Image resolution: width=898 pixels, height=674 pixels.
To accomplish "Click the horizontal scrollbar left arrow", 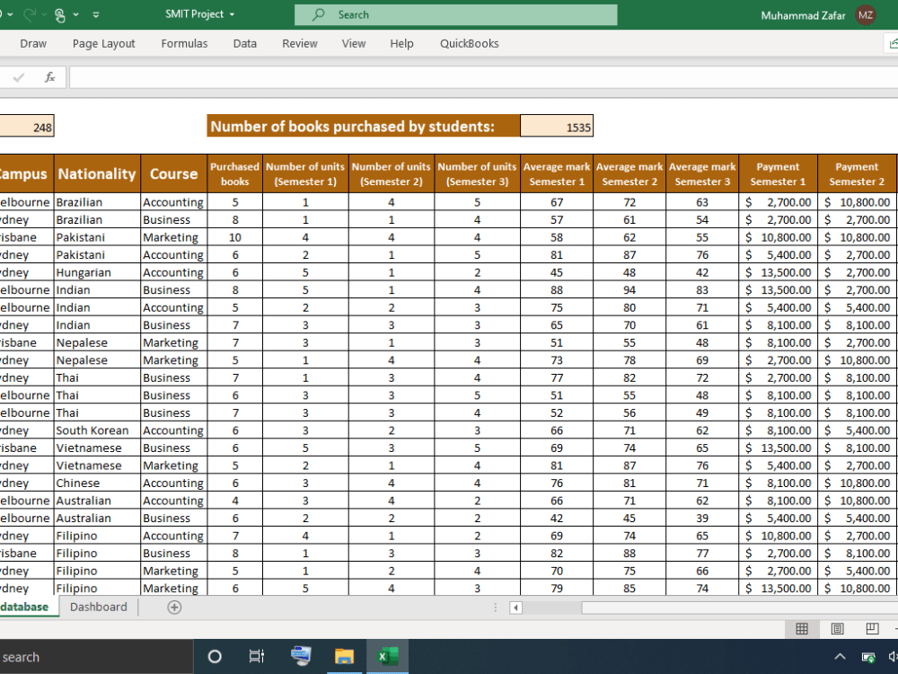I will click(515, 607).
